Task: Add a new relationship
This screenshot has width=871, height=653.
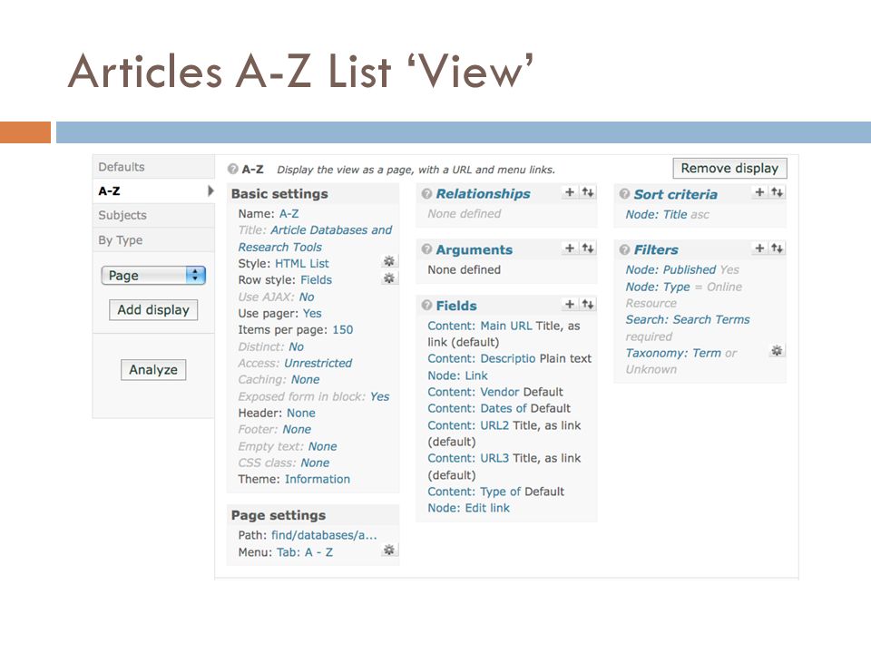Action: click(570, 192)
